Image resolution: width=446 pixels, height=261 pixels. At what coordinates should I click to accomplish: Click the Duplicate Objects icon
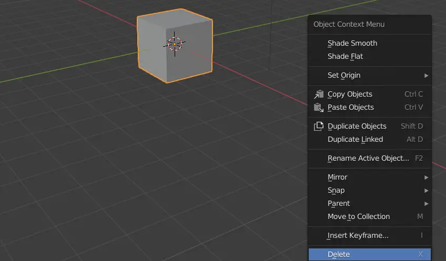pyautogui.click(x=319, y=126)
